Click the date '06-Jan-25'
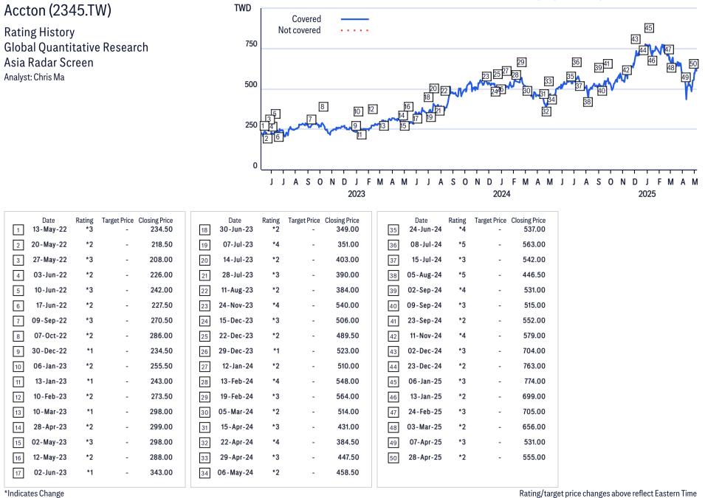Viewport: 705px width, 498px height. coord(425,381)
